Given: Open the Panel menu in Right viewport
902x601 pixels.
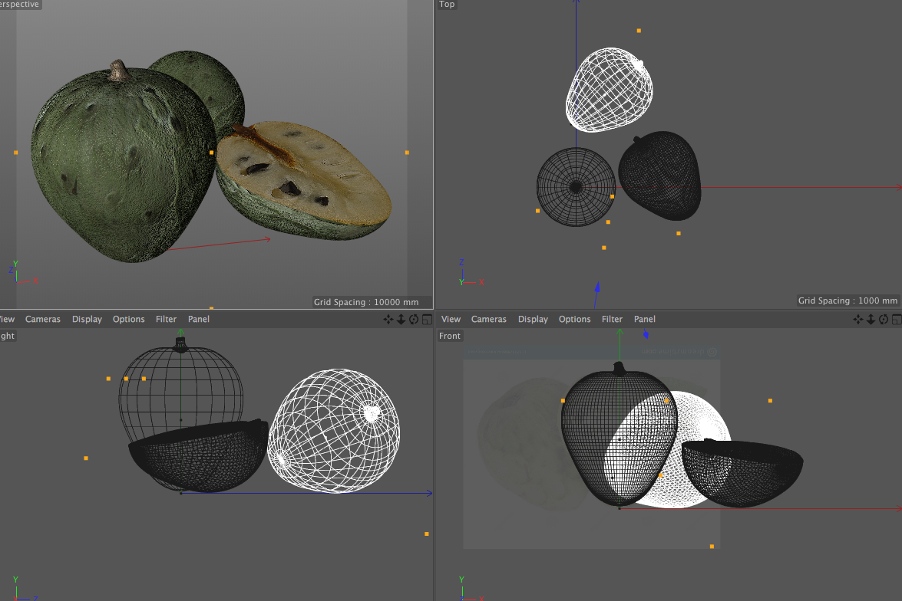Looking at the screenshot, I should pyautogui.click(x=199, y=320).
